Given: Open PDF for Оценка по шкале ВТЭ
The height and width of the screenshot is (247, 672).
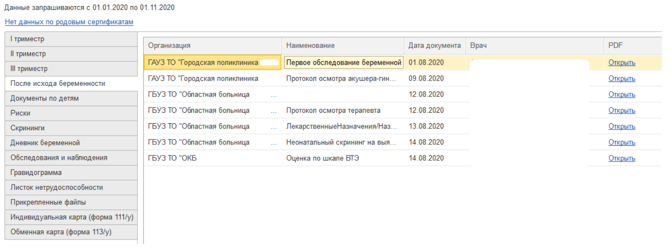Looking at the screenshot, I should click(621, 159).
